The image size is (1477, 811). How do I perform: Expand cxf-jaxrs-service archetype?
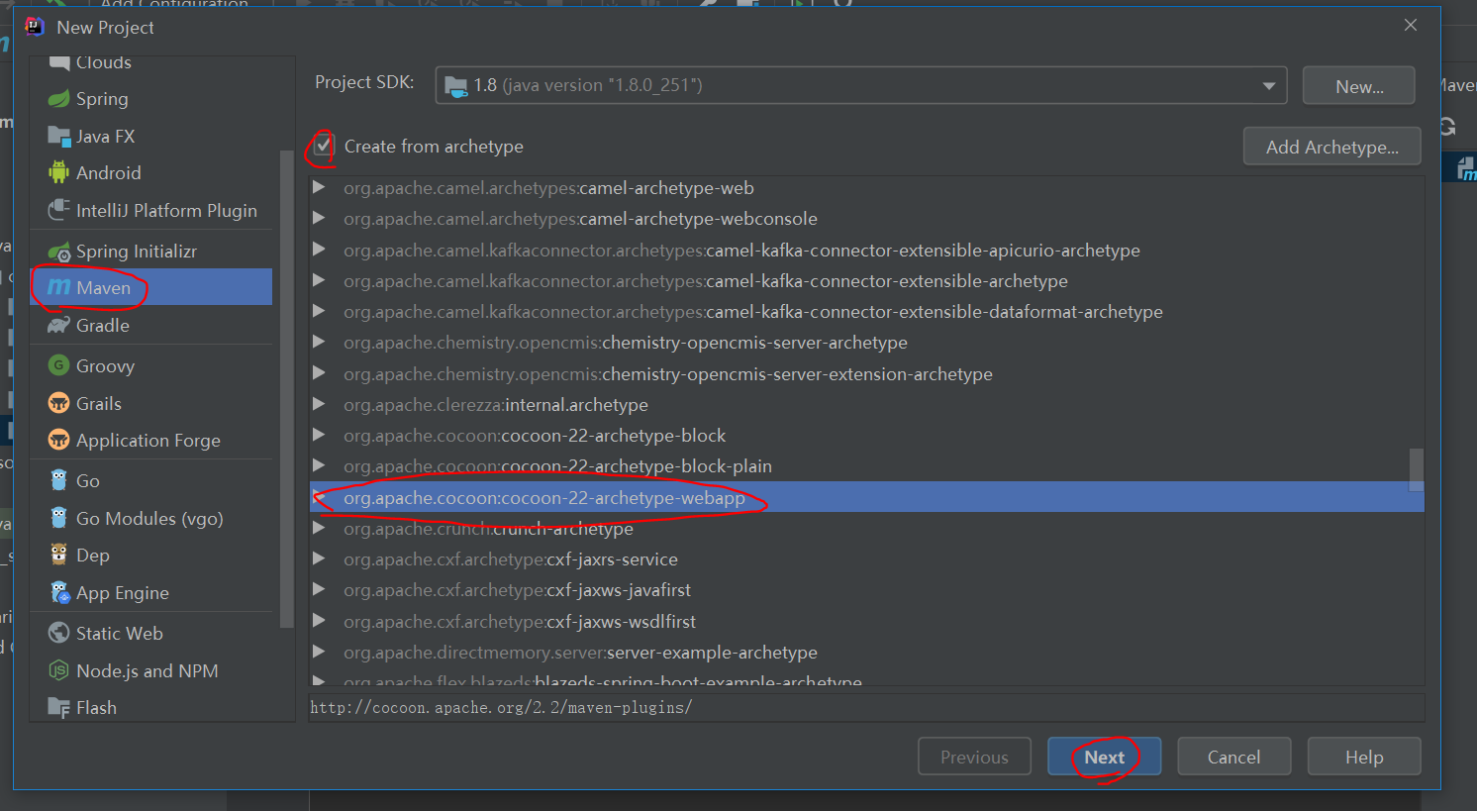tap(319, 559)
